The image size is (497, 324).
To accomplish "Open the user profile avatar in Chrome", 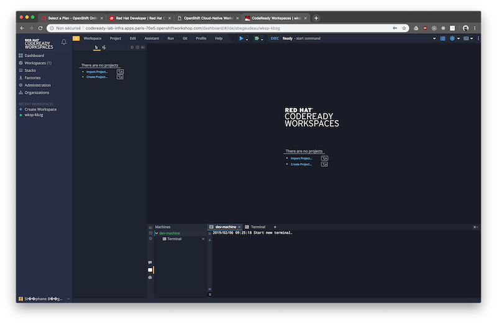I will point(465,28).
